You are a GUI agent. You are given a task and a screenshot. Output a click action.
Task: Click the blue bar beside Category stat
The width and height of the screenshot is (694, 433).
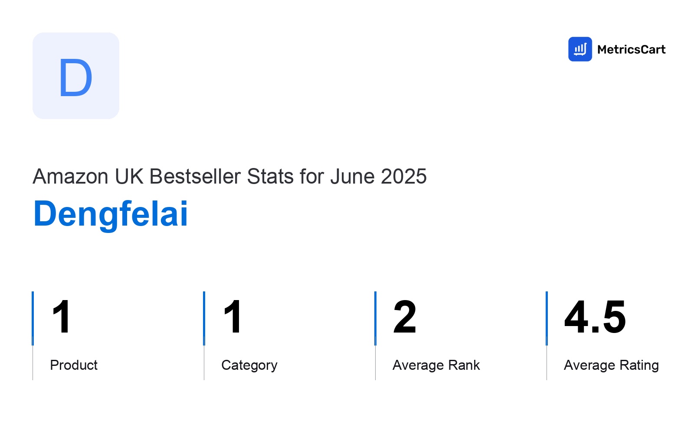(x=204, y=318)
